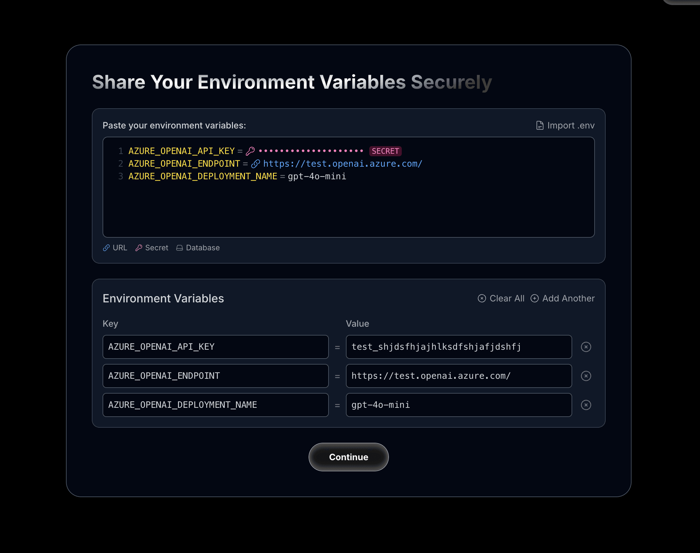
Task: Remove the AZURE_OPENAI_API_KEY variable row
Action: [586, 347]
